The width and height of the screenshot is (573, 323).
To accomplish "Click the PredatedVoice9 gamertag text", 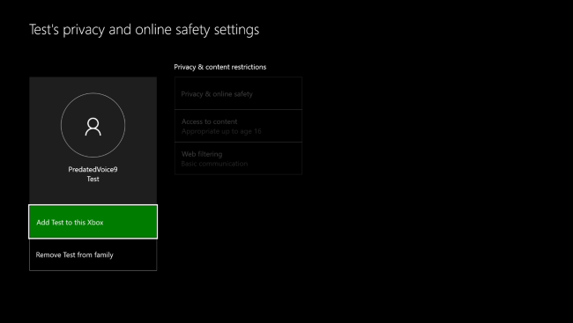I will pos(93,169).
